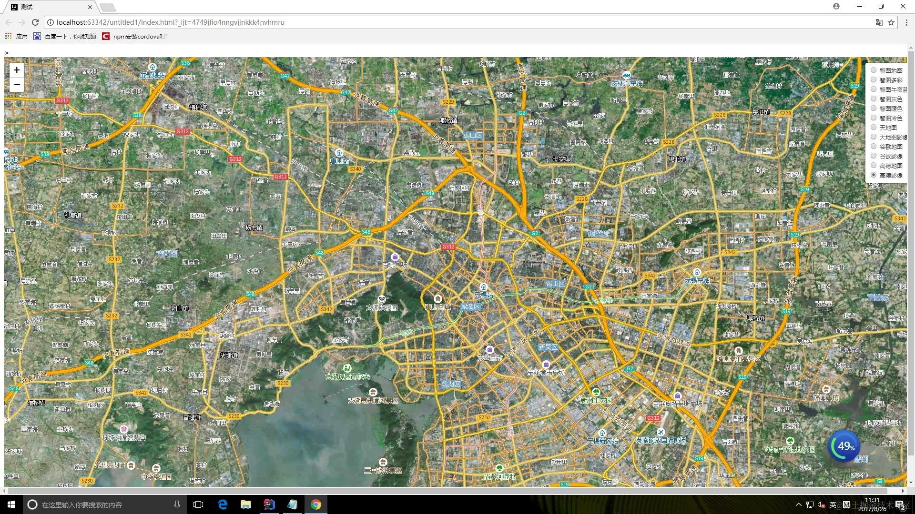Open the new tab button
This screenshot has width=915, height=514.
pyautogui.click(x=108, y=7)
